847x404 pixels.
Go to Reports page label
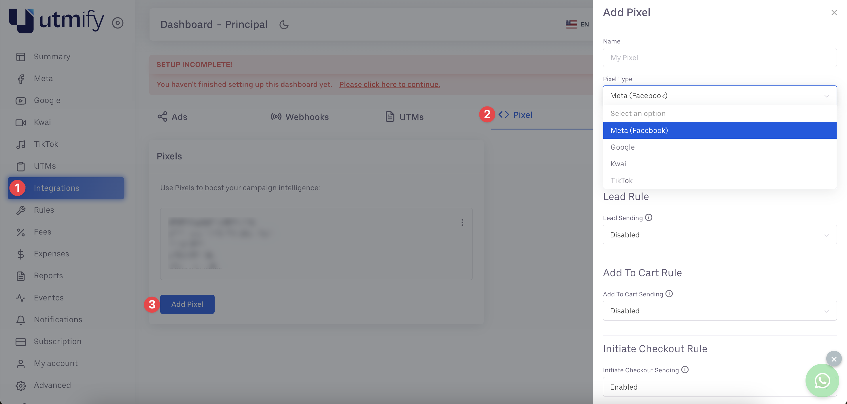[x=48, y=276]
